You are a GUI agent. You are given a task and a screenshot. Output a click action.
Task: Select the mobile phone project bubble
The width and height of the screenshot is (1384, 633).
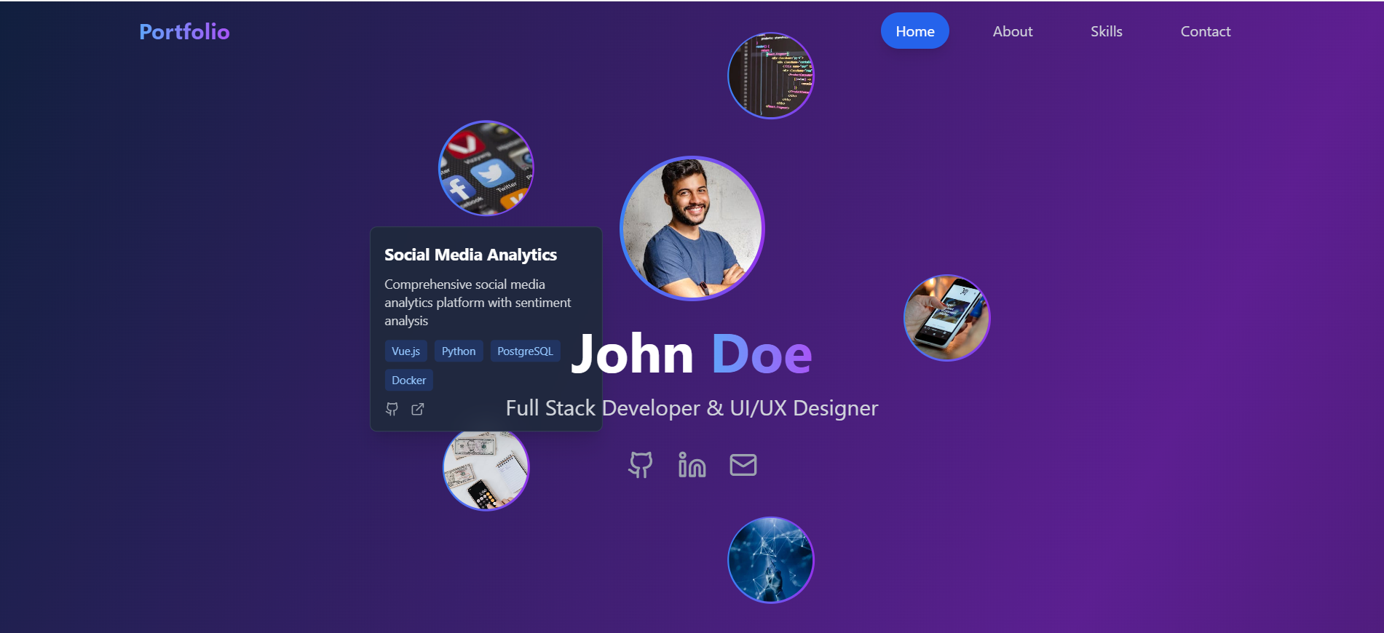946,318
